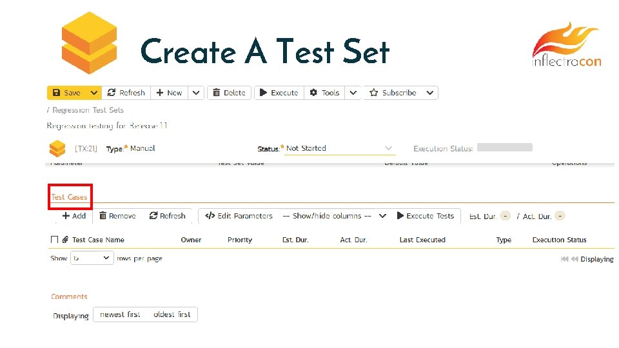Create a New test set
Viewport: 619px width, 348px height.
pyautogui.click(x=170, y=93)
